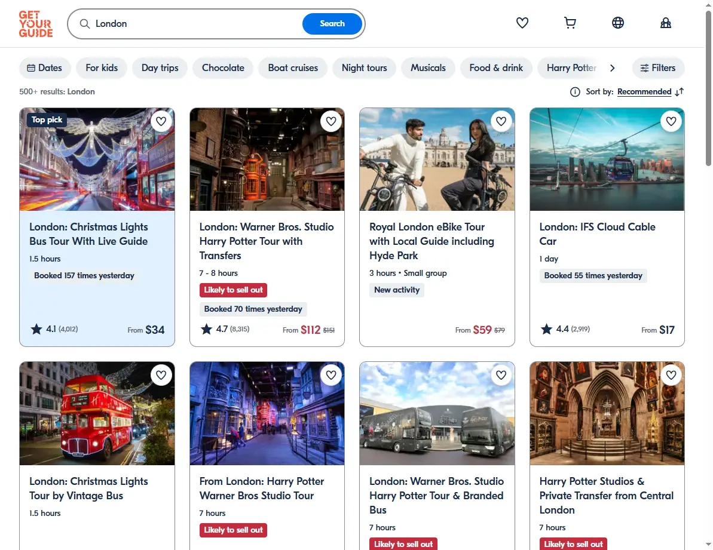Viewport: 713px width, 550px height.
Task: Click the Hogwarts hall interior photo
Action: [607, 413]
